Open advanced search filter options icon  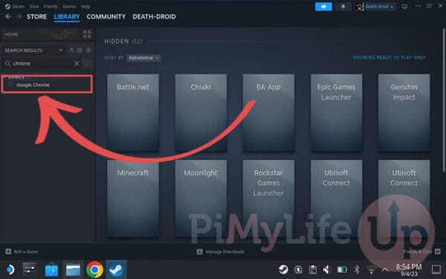coord(87,63)
